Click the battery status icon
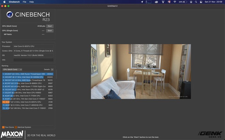Image resolution: width=225 pixels, height=140 pixels. pos(185,2)
